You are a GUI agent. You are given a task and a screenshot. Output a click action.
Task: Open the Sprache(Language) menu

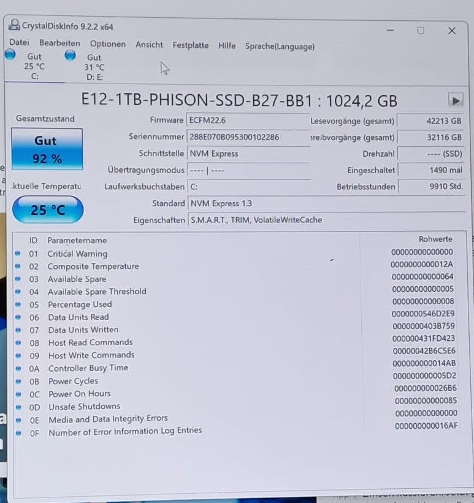280,47
